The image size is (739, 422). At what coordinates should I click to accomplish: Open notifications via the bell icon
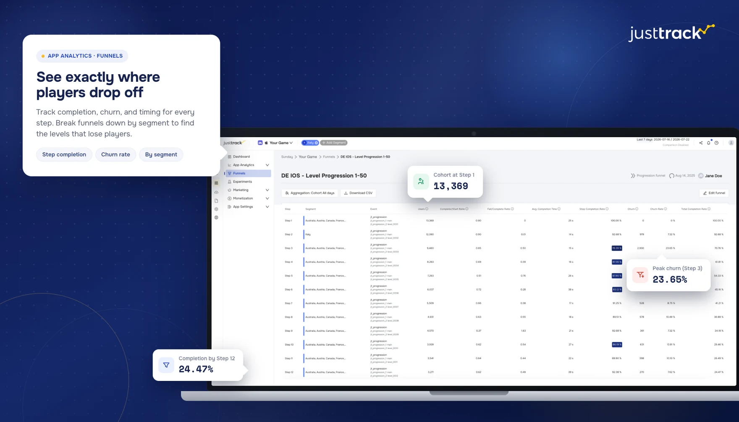[708, 143]
